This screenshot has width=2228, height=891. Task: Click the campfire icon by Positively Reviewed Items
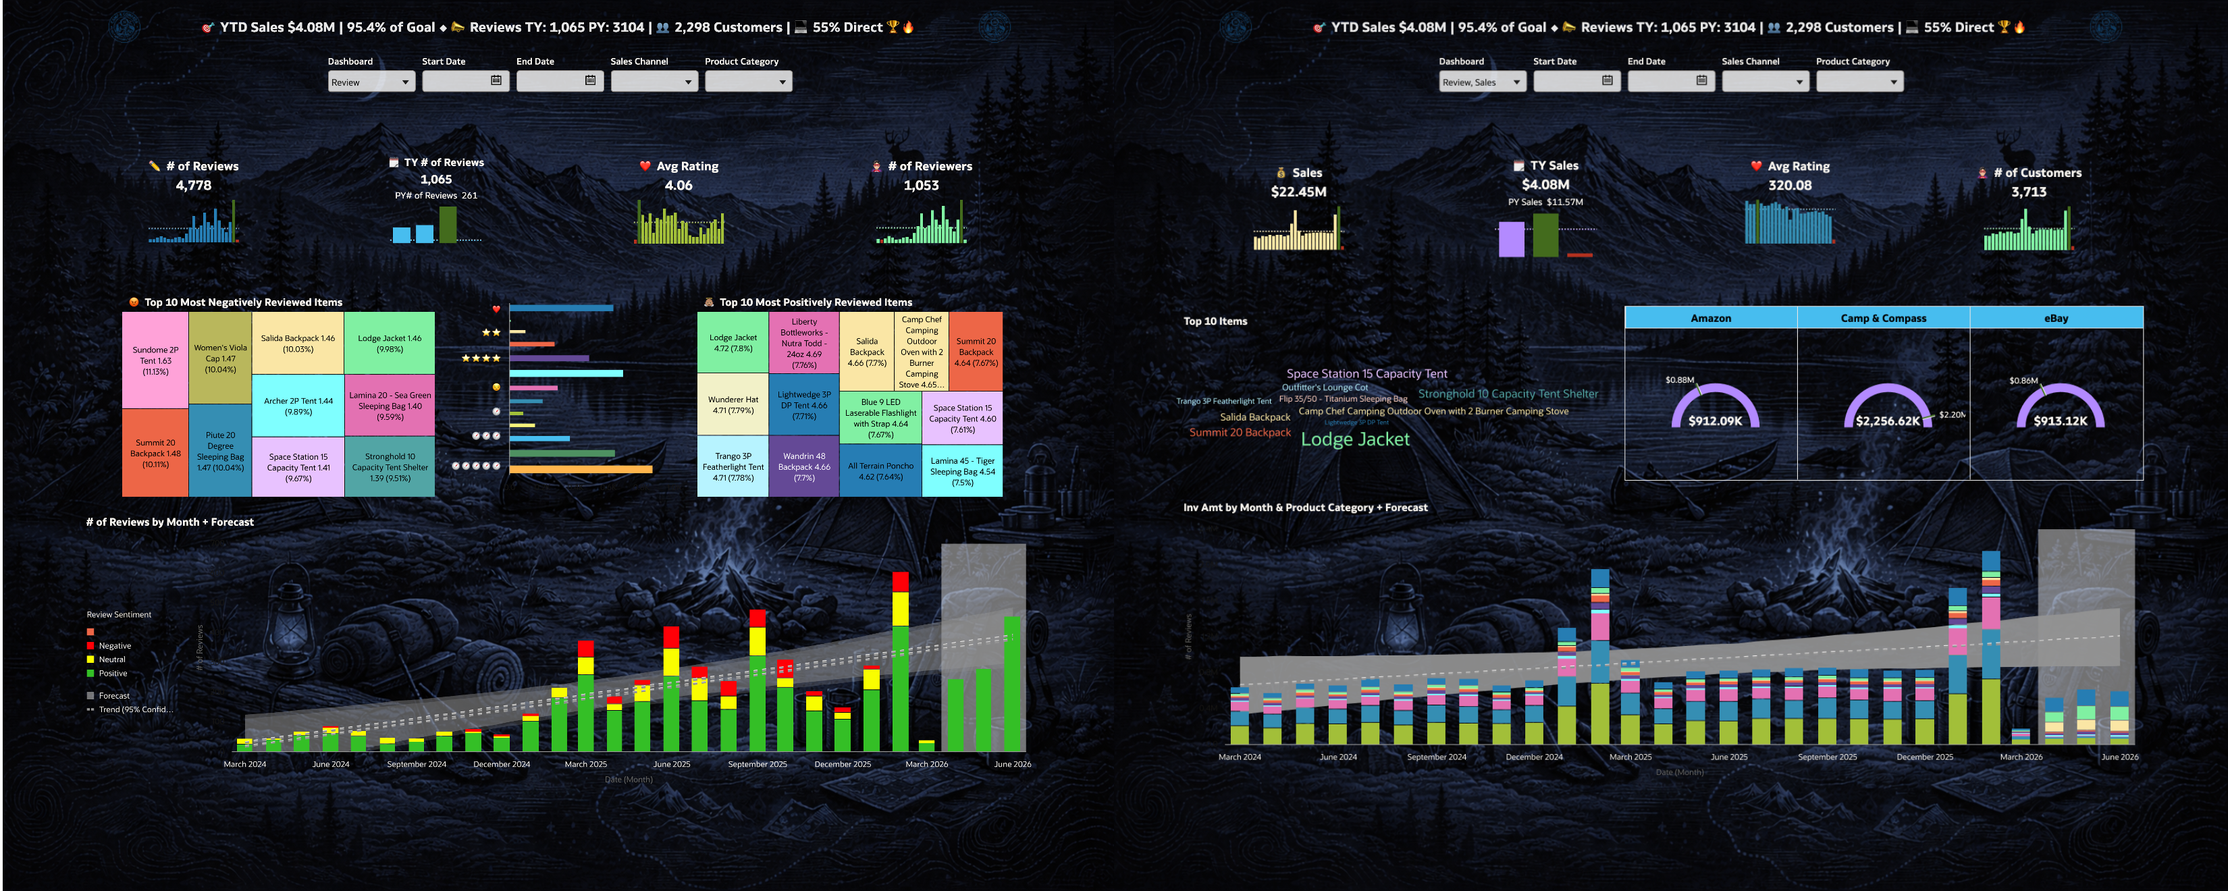(708, 302)
